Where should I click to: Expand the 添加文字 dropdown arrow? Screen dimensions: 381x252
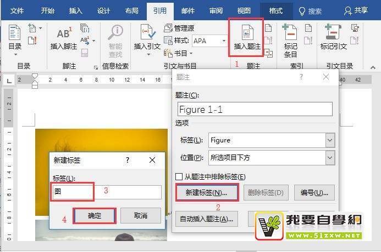(40, 28)
